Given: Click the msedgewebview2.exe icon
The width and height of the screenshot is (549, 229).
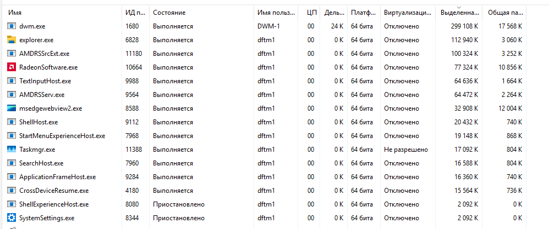Looking at the screenshot, I should pyautogui.click(x=12, y=108).
